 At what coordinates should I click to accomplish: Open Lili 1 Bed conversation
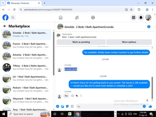click(26, 78)
